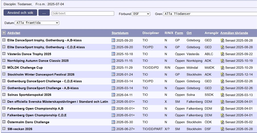Viewport: 257px width, 133px height.
Task: Expand all rows using header plus icon
Action: coord(4,33)
